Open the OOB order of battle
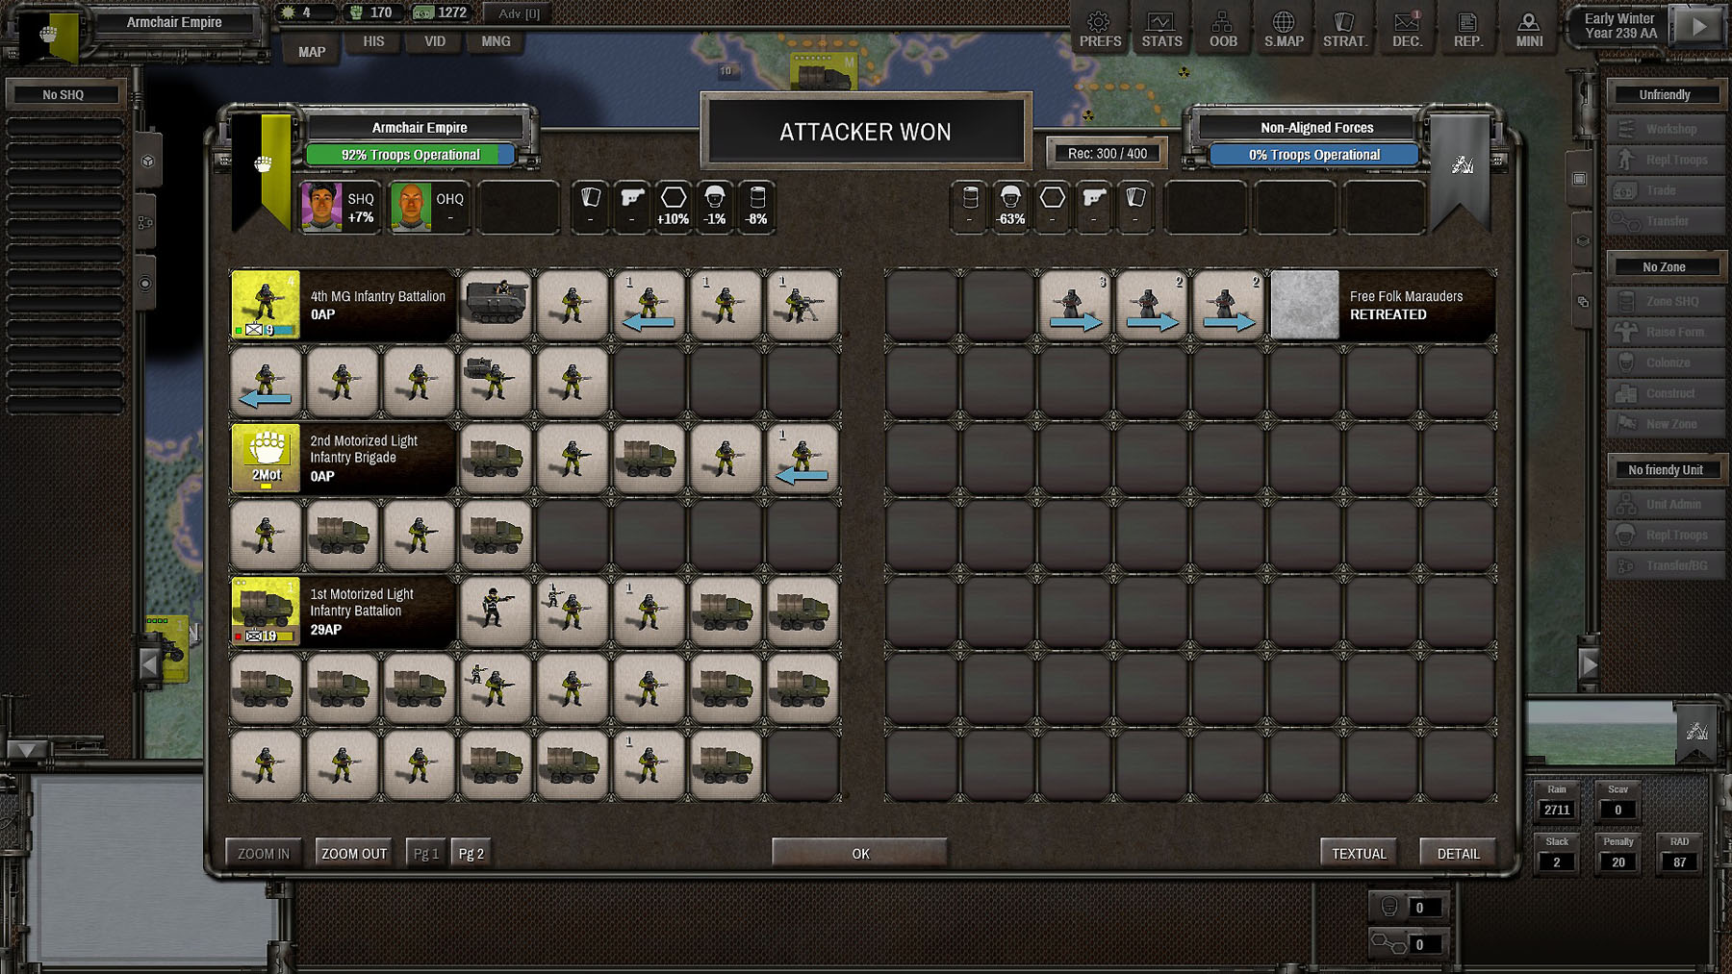Screen dimensions: 1732x974 [1223, 29]
